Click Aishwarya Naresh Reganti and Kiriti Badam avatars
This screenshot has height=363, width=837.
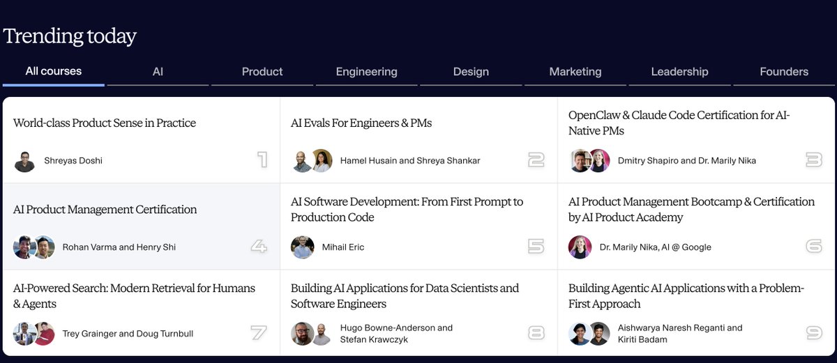click(589, 334)
